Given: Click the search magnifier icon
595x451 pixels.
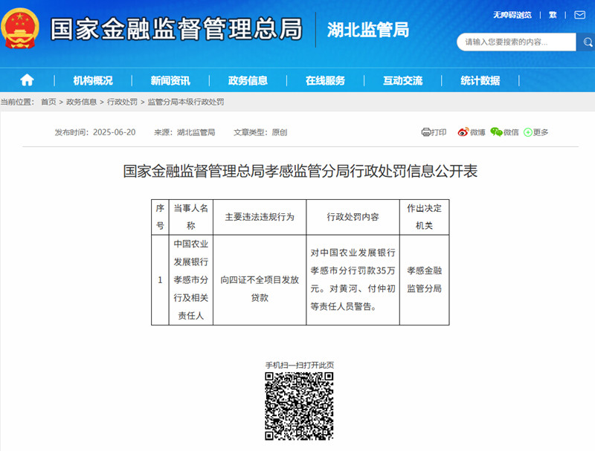Looking at the screenshot, I should (588, 42).
